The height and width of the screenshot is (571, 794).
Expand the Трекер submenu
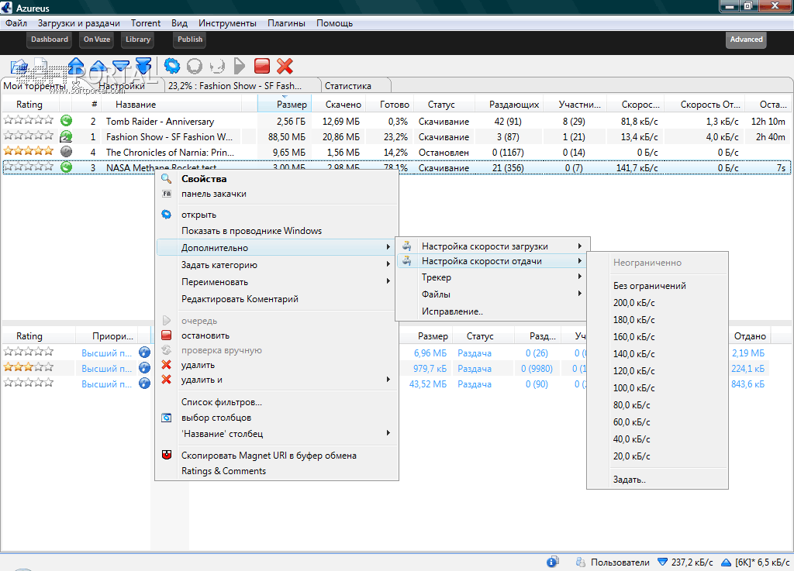click(x=492, y=277)
